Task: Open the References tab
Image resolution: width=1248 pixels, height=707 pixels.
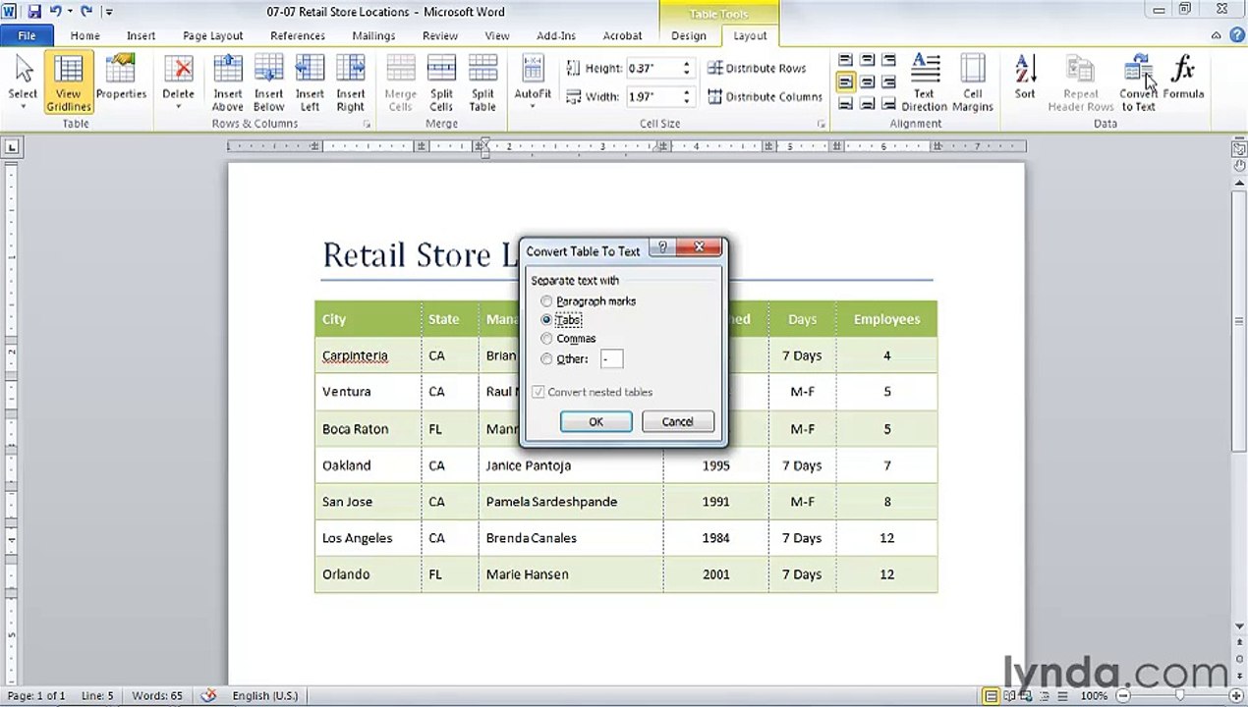Action: click(298, 35)
